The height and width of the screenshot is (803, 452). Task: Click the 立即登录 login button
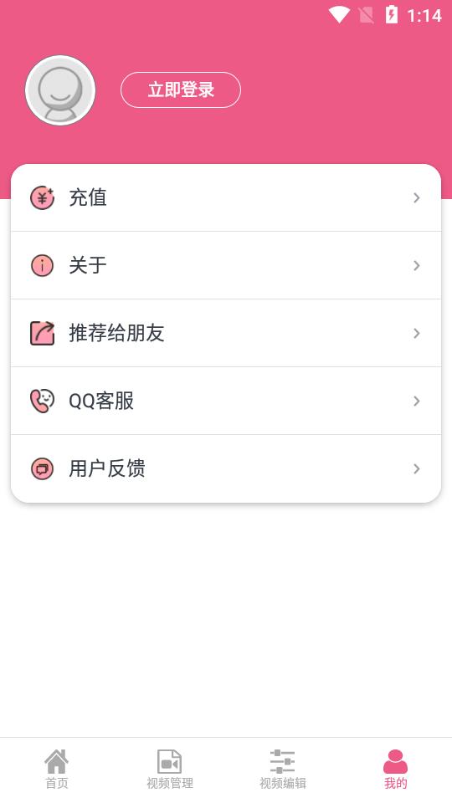coord(181,90)
